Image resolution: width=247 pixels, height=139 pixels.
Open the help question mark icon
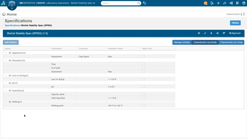pyautogui.click(x=244, y=3)
